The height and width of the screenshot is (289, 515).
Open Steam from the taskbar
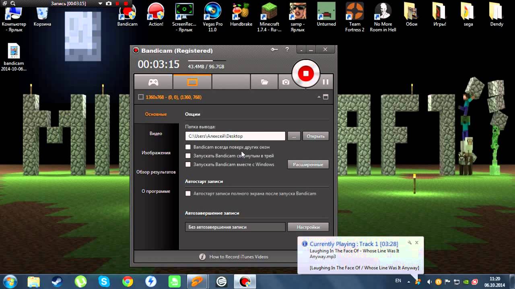coord(57,281)
